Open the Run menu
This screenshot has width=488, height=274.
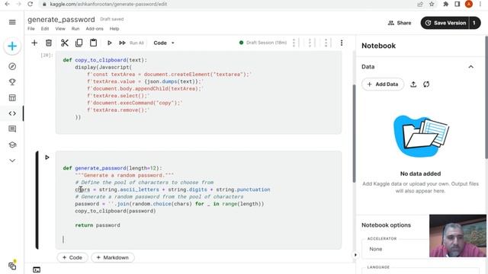tap(75, 29)
